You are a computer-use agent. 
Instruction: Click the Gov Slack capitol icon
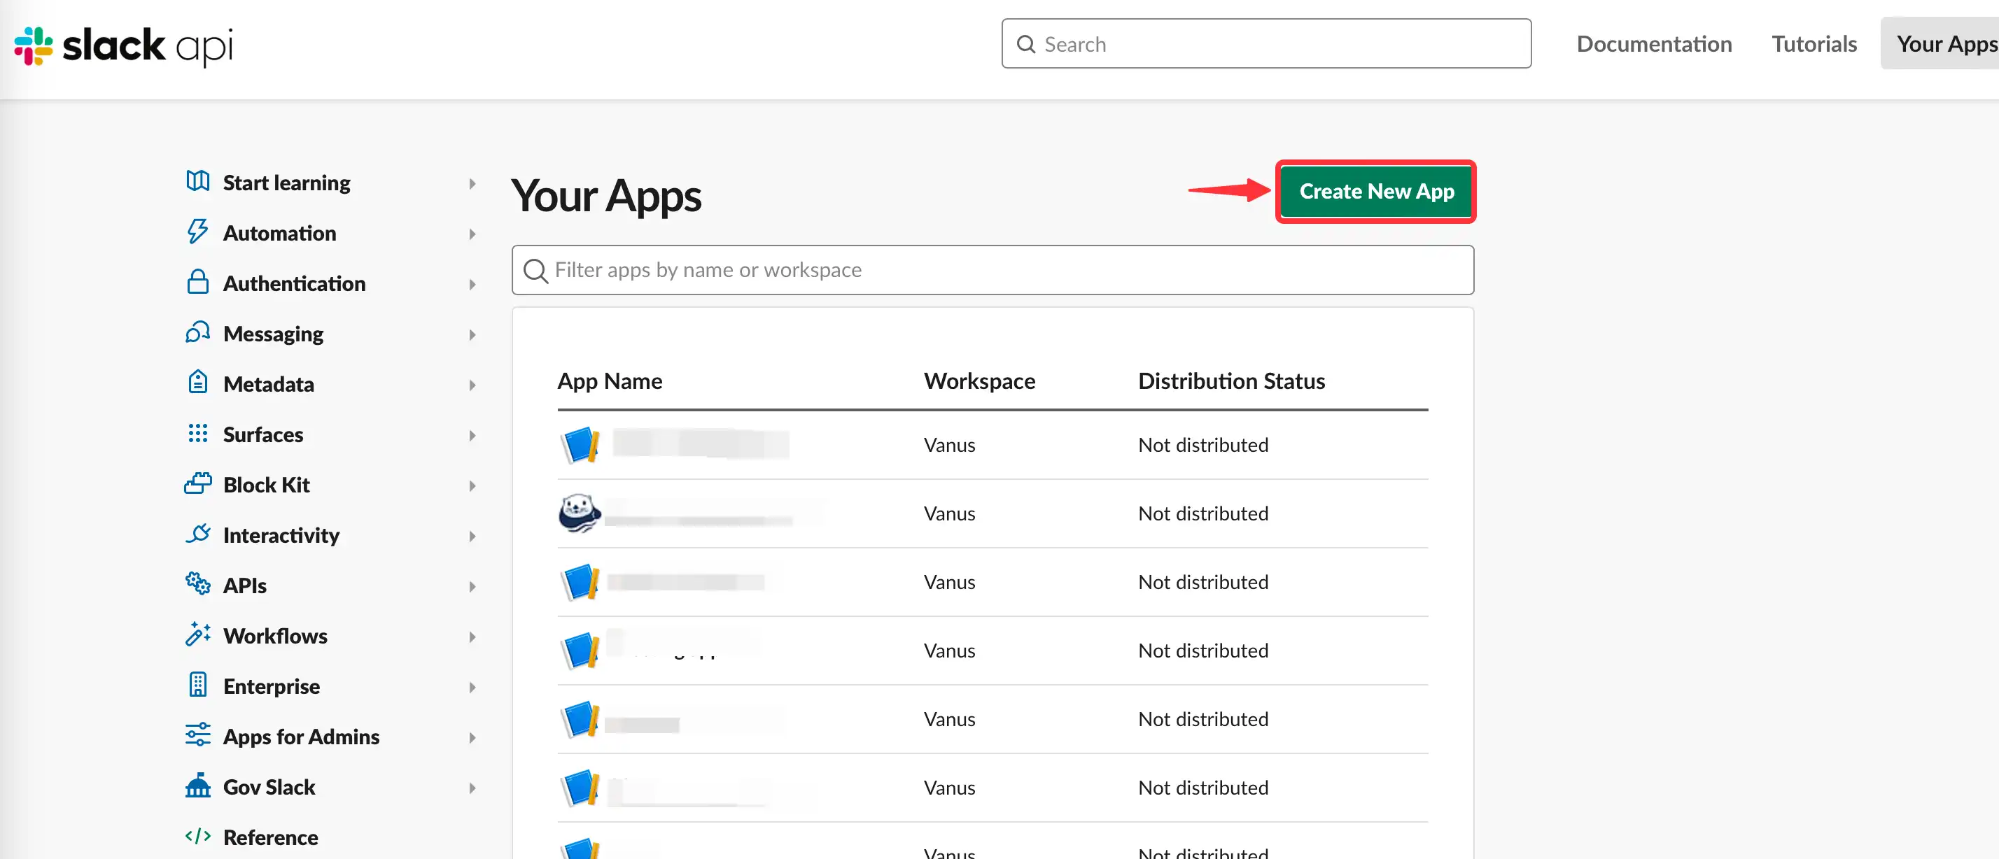[198, 785]
